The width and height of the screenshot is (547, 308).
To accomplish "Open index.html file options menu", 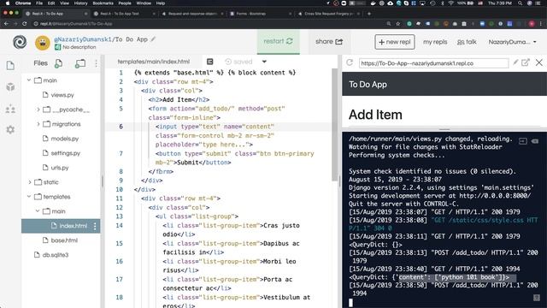I will (x=95, y=226).
